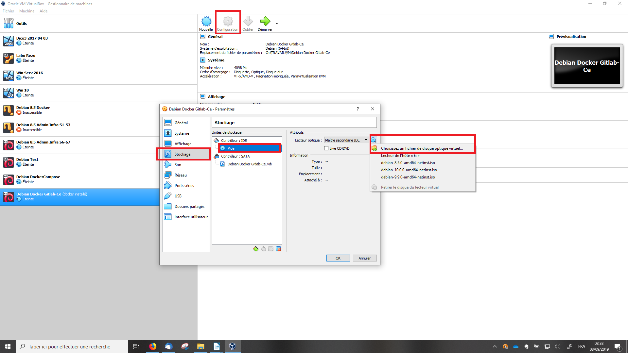Click the Général section header in details
This screenshot has height=353, width=628.
tap(215, 37)
